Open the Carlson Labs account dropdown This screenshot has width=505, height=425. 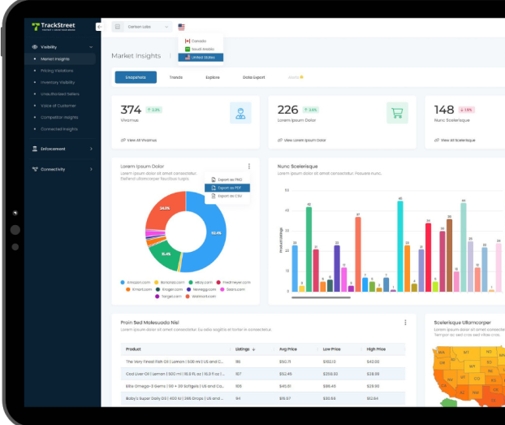pos(142,27)
